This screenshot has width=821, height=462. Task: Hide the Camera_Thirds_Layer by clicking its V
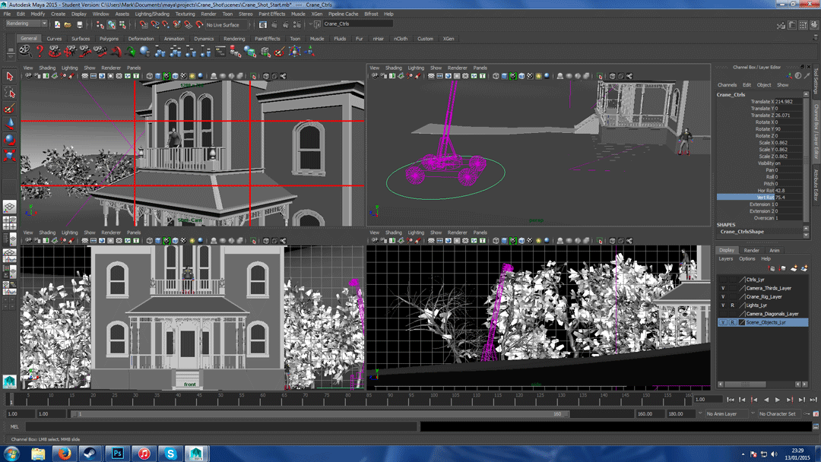click(723, 286)
